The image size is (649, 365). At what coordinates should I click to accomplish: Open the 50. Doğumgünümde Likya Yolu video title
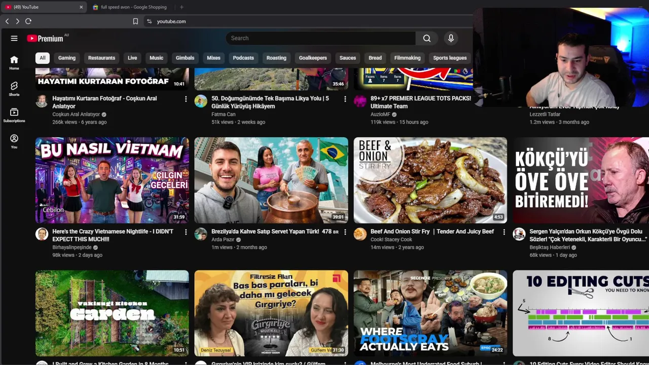click(x=270, y=102)
